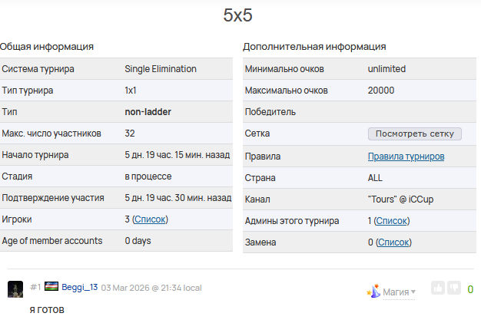The image size is (481, 333).
Task: Click the "Tours" @ iCCup channel value
Action: pos(401,199)
